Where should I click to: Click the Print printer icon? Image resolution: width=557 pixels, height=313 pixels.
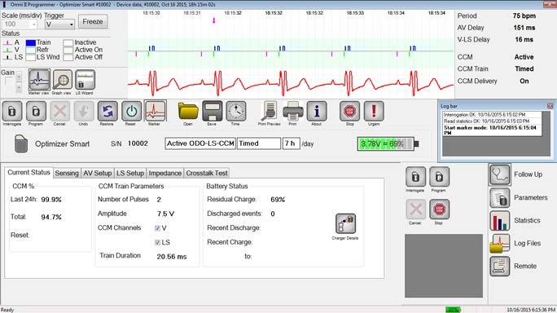[293, 112]
